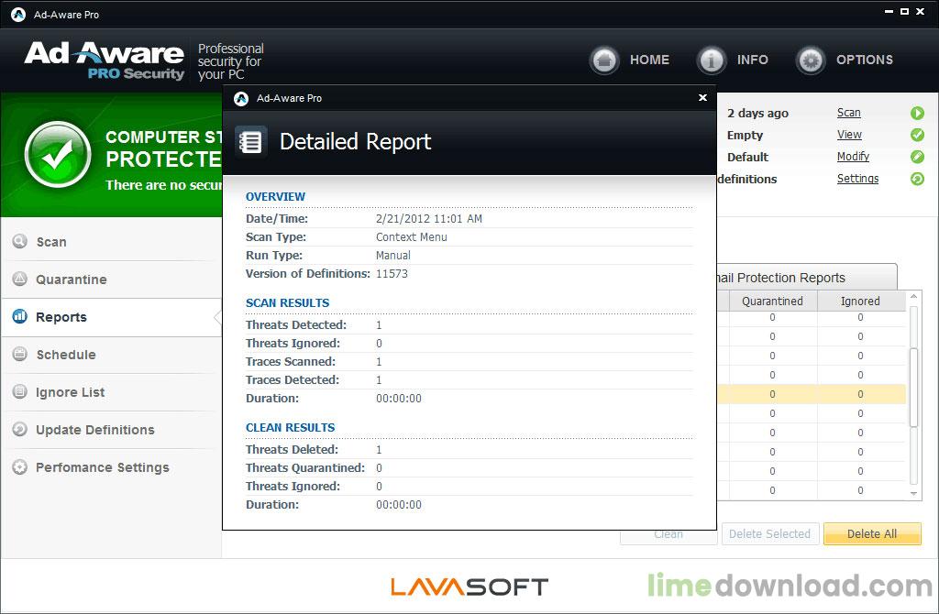Click the Detailed Report header icon
This screenshot has width=939, height=614.
[250, 142]
